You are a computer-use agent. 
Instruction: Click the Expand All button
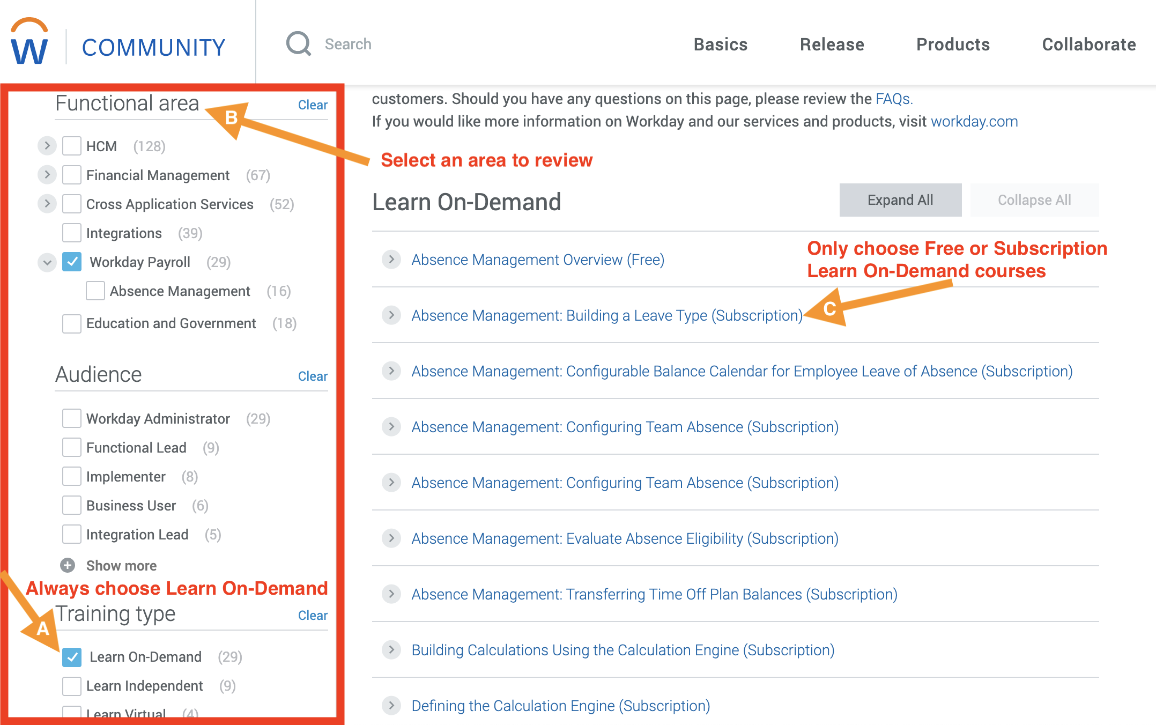click(901, 200)
